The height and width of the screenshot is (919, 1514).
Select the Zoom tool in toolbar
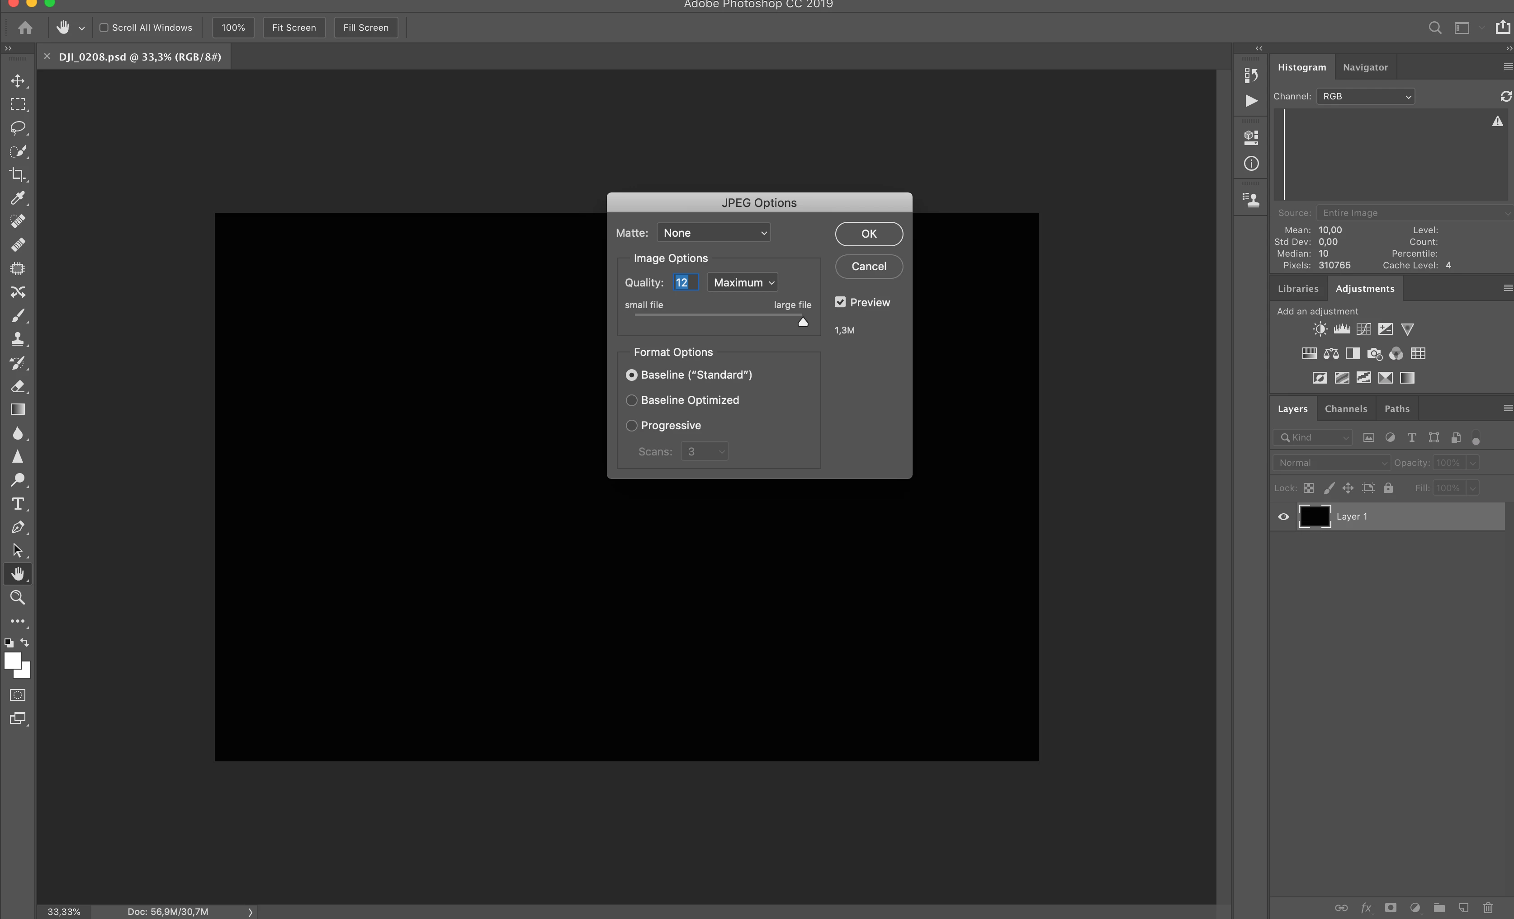click(x=18, y=597)
